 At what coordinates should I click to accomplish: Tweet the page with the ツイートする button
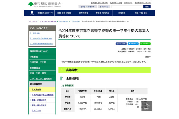point(133,44)
